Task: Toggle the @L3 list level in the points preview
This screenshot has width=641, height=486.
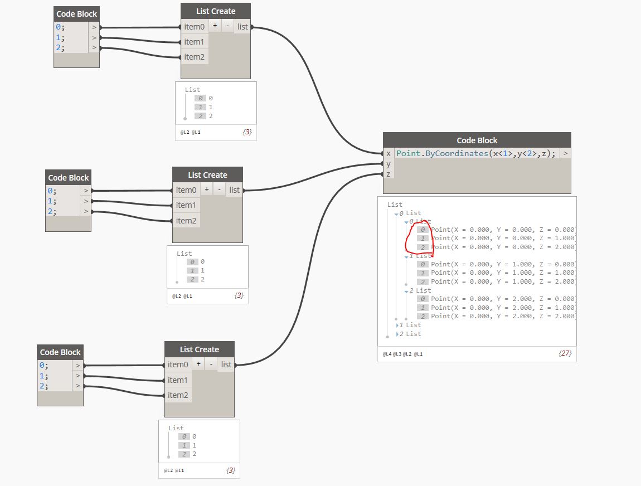Action: pos(397,354)
